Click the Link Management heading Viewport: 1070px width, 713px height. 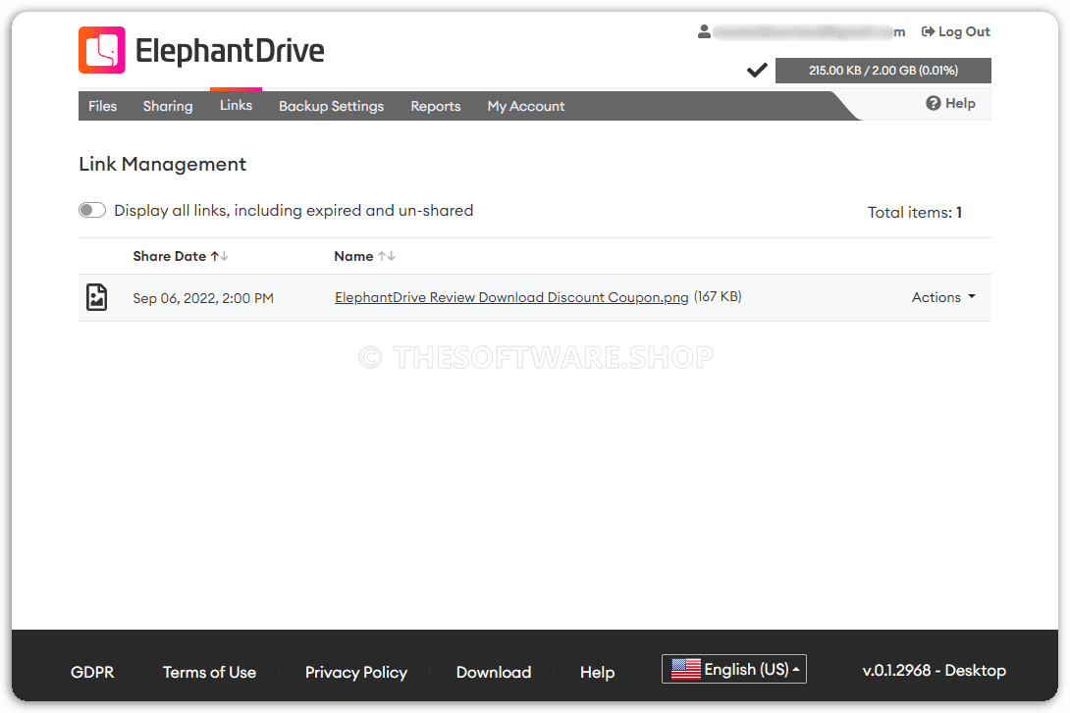(162, 165)
